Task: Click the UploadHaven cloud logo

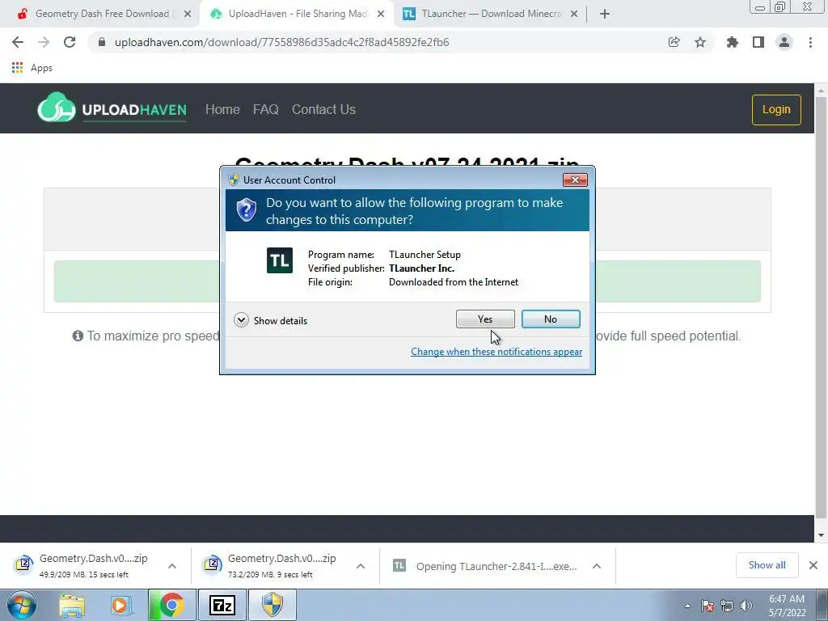Action: pyautogui.click(x=57, y=108)
